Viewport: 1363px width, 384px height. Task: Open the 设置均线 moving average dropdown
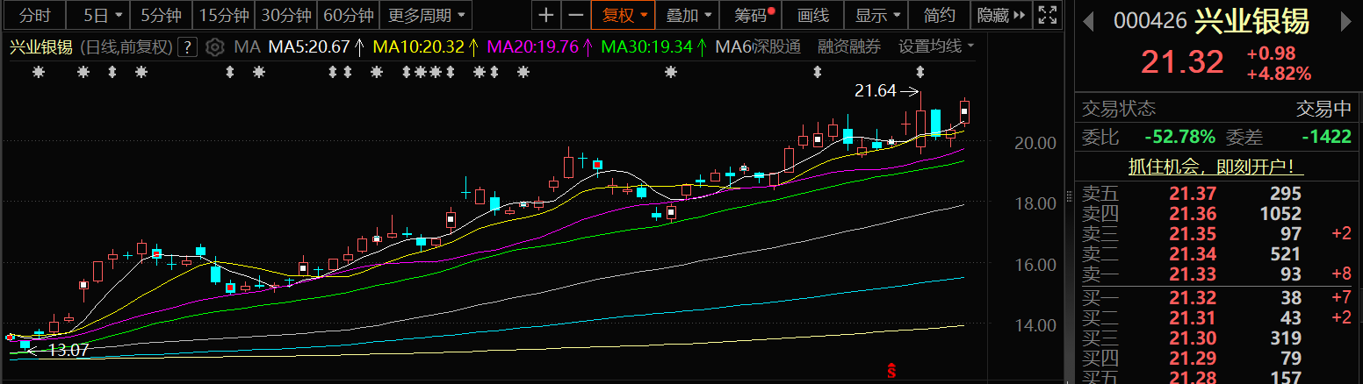click(935, 46)
